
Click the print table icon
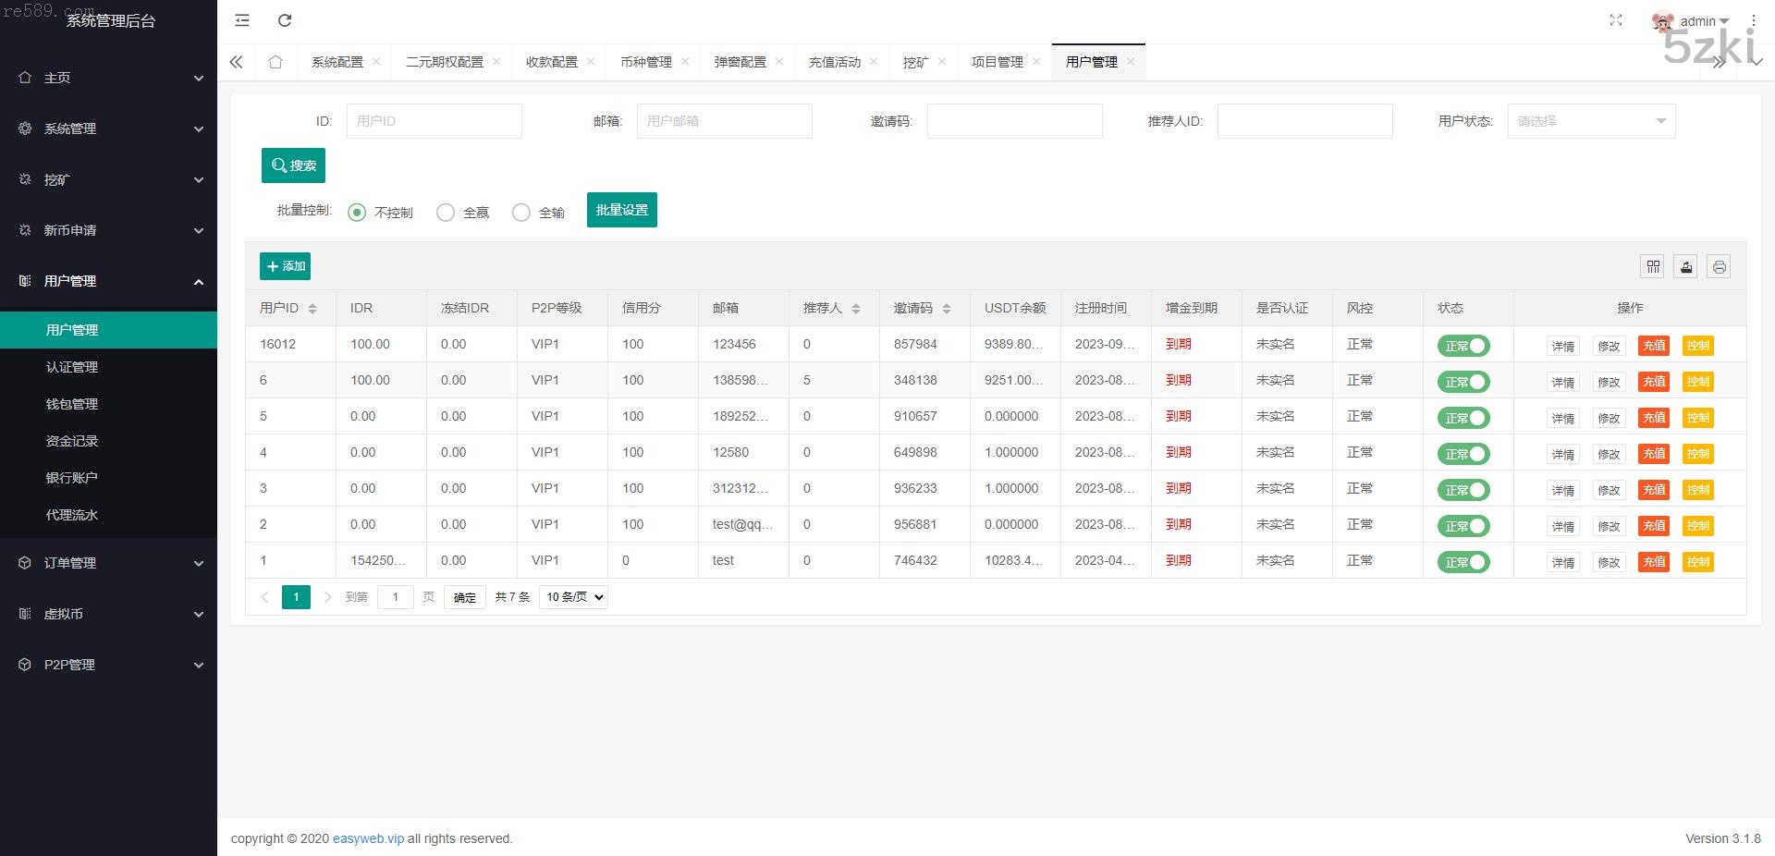[x=1719, y=267]
